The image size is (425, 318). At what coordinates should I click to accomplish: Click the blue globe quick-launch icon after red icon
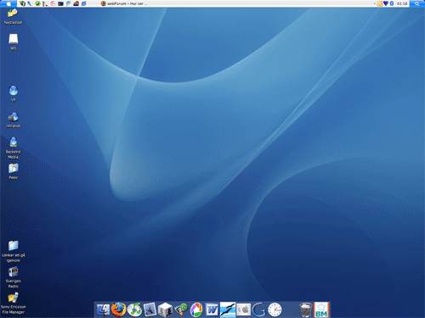[83, 3]
